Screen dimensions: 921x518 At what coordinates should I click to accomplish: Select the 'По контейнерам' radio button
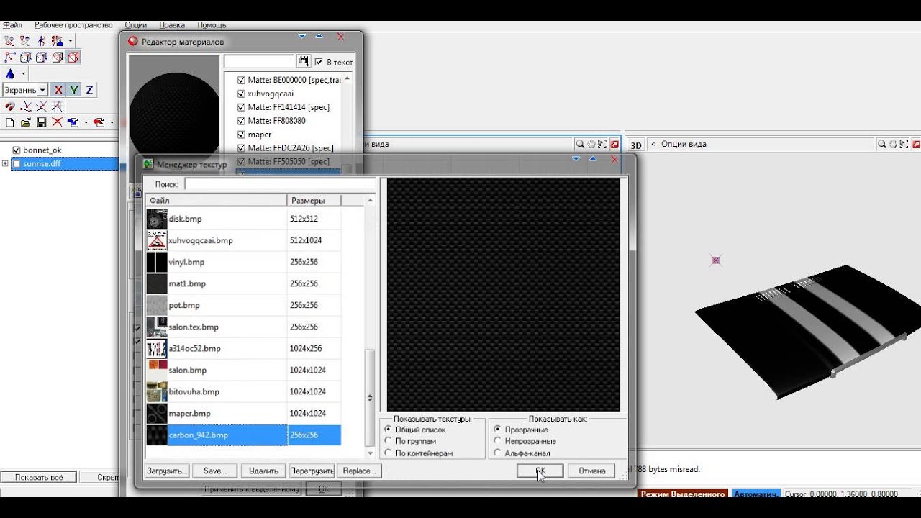pos(389,453)
